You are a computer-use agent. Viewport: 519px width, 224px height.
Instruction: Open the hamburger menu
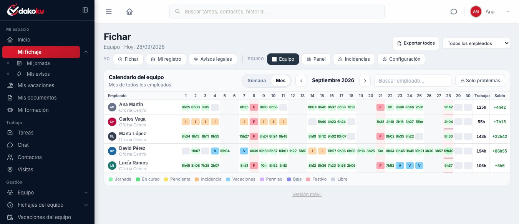[109, 12]
